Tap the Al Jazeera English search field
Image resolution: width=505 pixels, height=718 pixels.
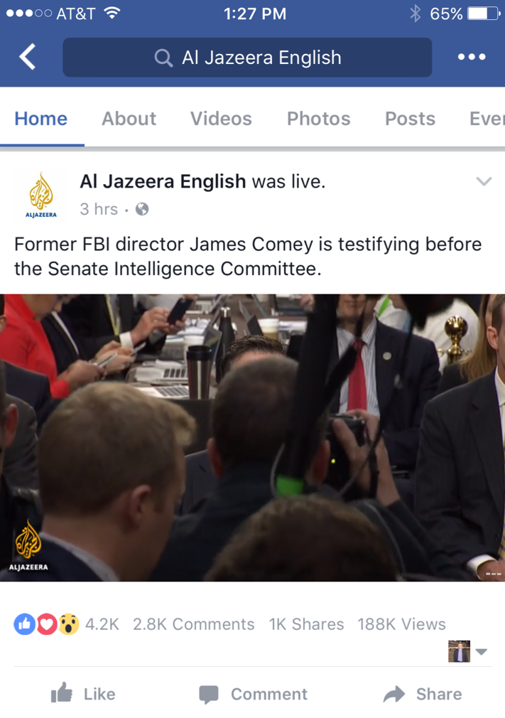247,58
